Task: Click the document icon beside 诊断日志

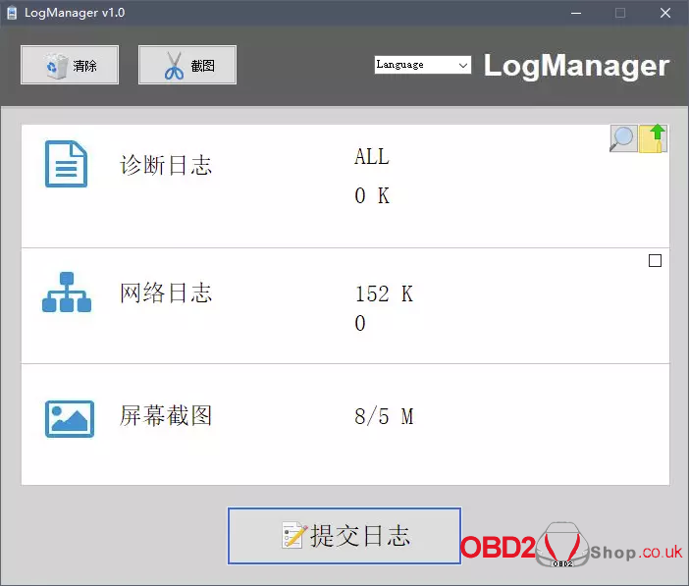Action: 67,164
